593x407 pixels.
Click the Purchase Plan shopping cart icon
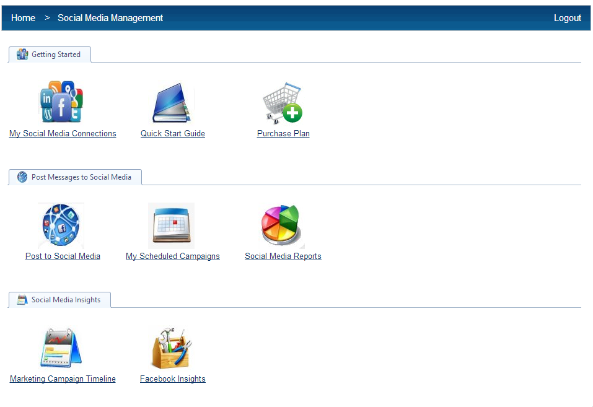point(283,103)
